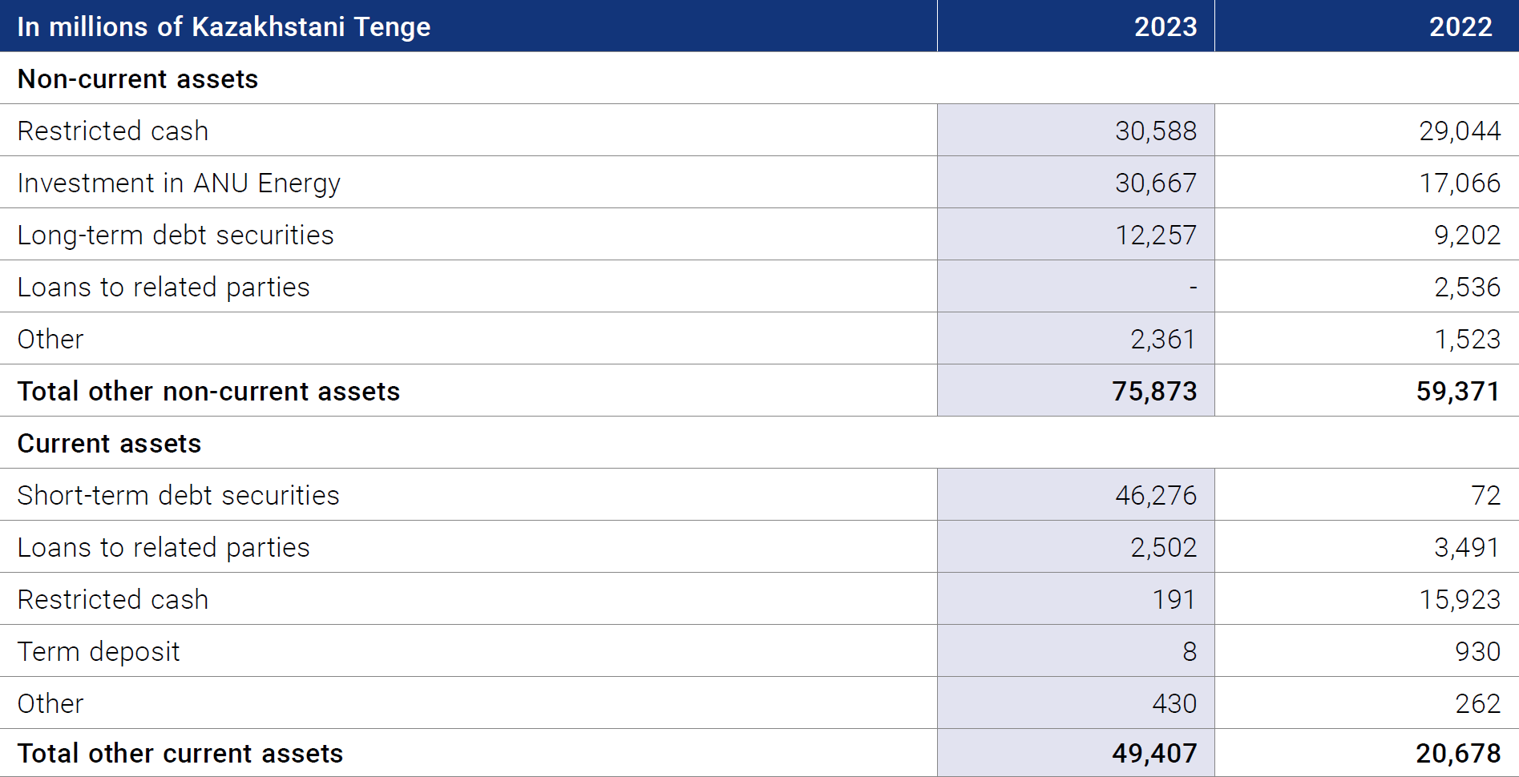Click the In millions of Kazakhstani Tenge header
Image resolution: width=1519 pixels, height=777 pixels.
224,26
